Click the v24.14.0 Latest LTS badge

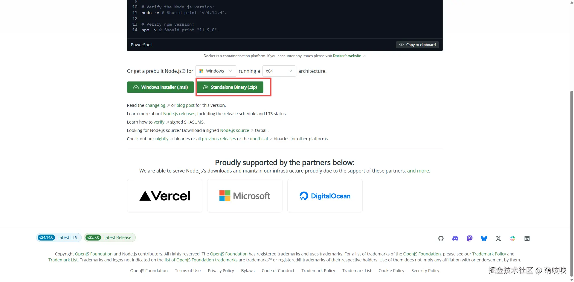point(59,238)
